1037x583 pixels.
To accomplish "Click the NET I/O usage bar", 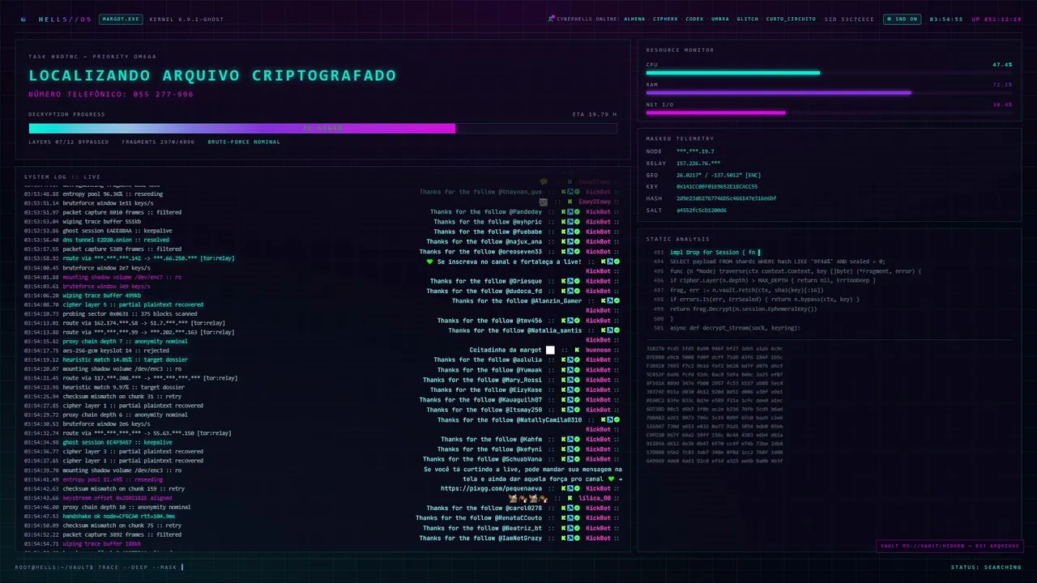I will pyautogui.click(x=829, y=113).
